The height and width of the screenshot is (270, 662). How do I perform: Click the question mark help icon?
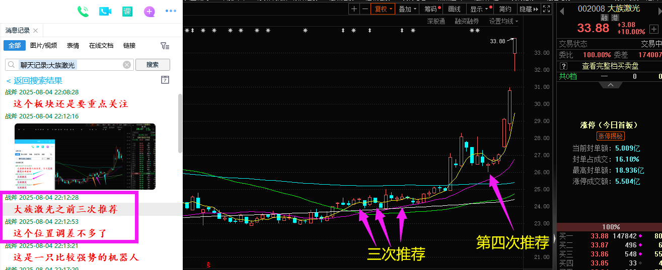pyautogui.click(x=564, y=66)
